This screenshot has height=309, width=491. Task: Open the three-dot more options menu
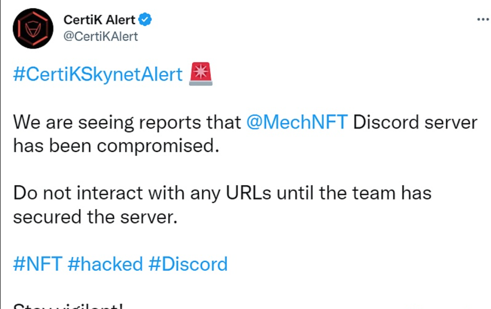(483, 20)
